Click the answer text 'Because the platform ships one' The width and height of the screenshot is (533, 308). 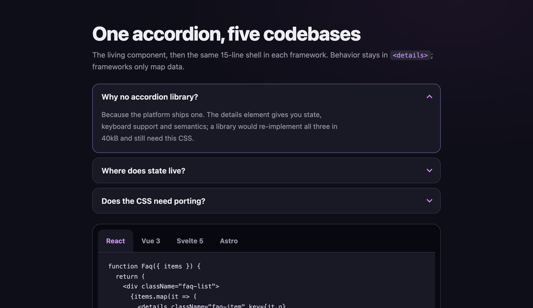click(152, 115)
